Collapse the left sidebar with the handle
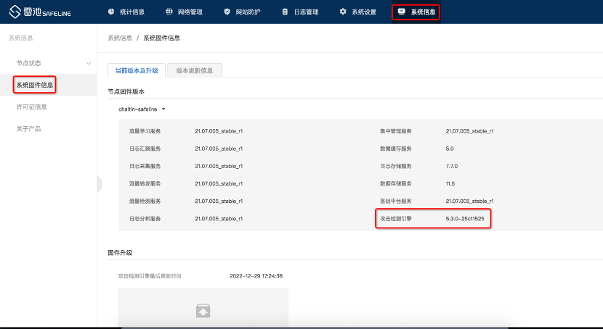 pos(99,184)
